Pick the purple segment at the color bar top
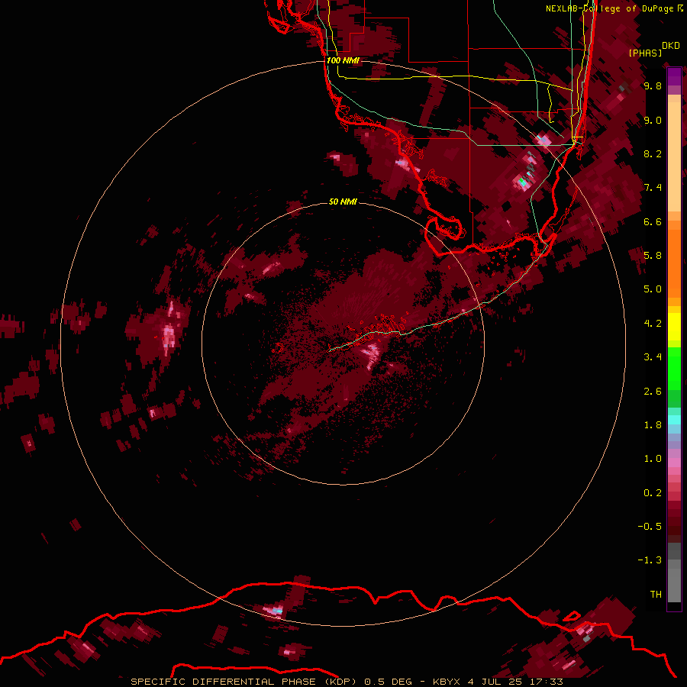687x687 pixels. tap(674, 76)
